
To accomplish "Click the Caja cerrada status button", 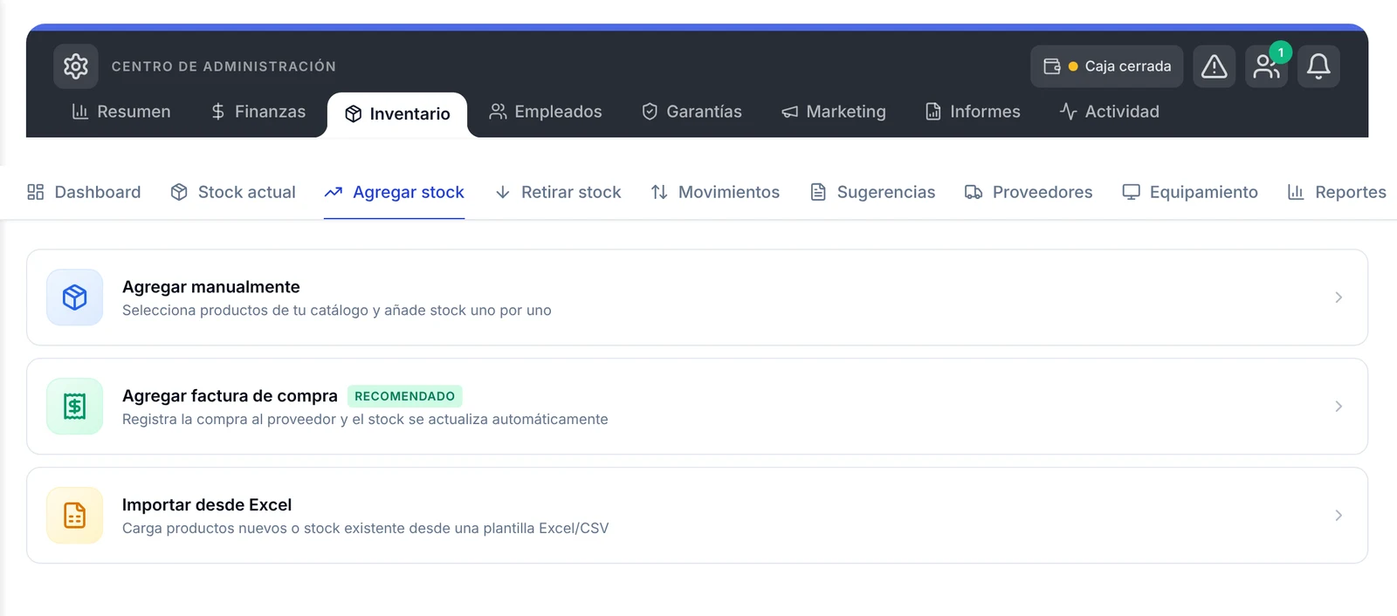I will point(1106,66).
